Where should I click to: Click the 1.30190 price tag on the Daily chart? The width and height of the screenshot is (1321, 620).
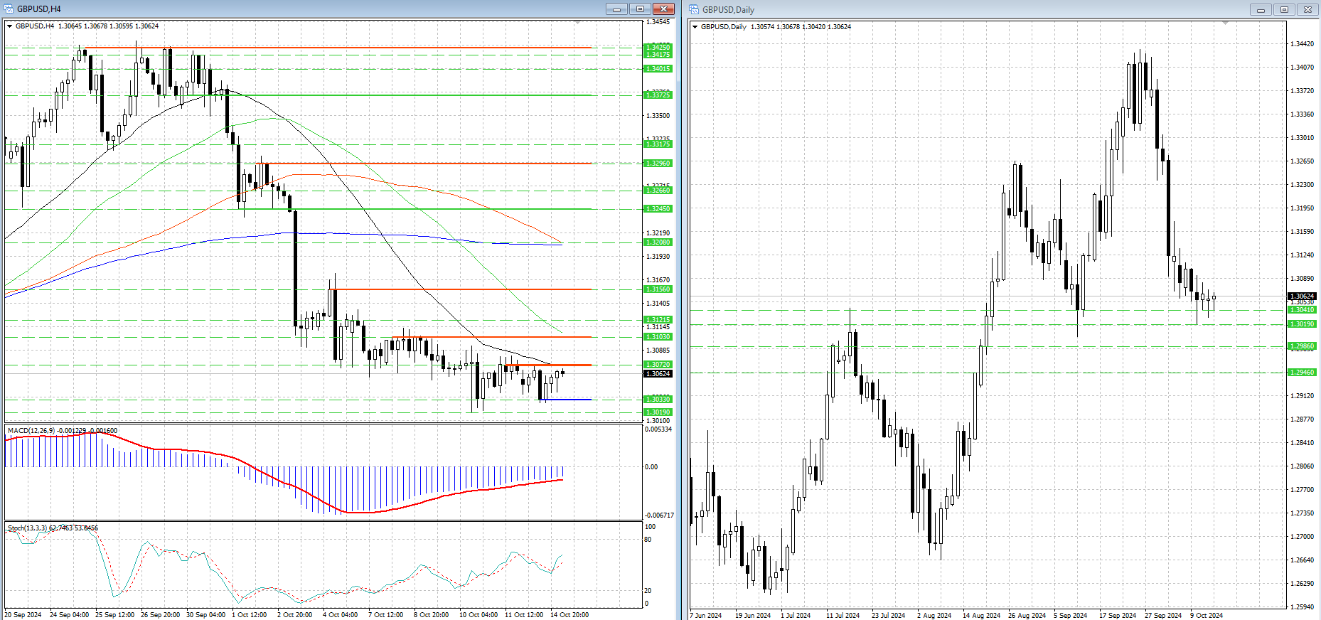click(1303, 324)
